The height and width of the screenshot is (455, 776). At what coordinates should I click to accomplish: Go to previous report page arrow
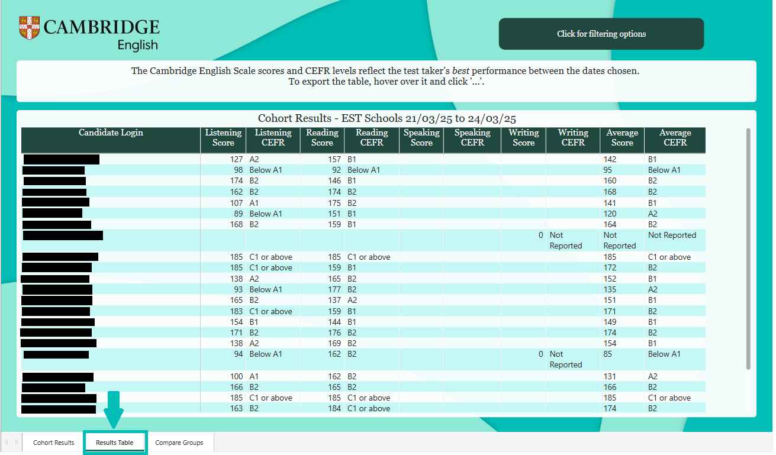(x=6, y=442)
